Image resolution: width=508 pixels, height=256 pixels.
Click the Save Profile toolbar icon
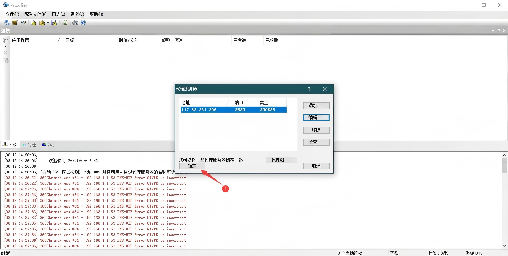[54, 23]
